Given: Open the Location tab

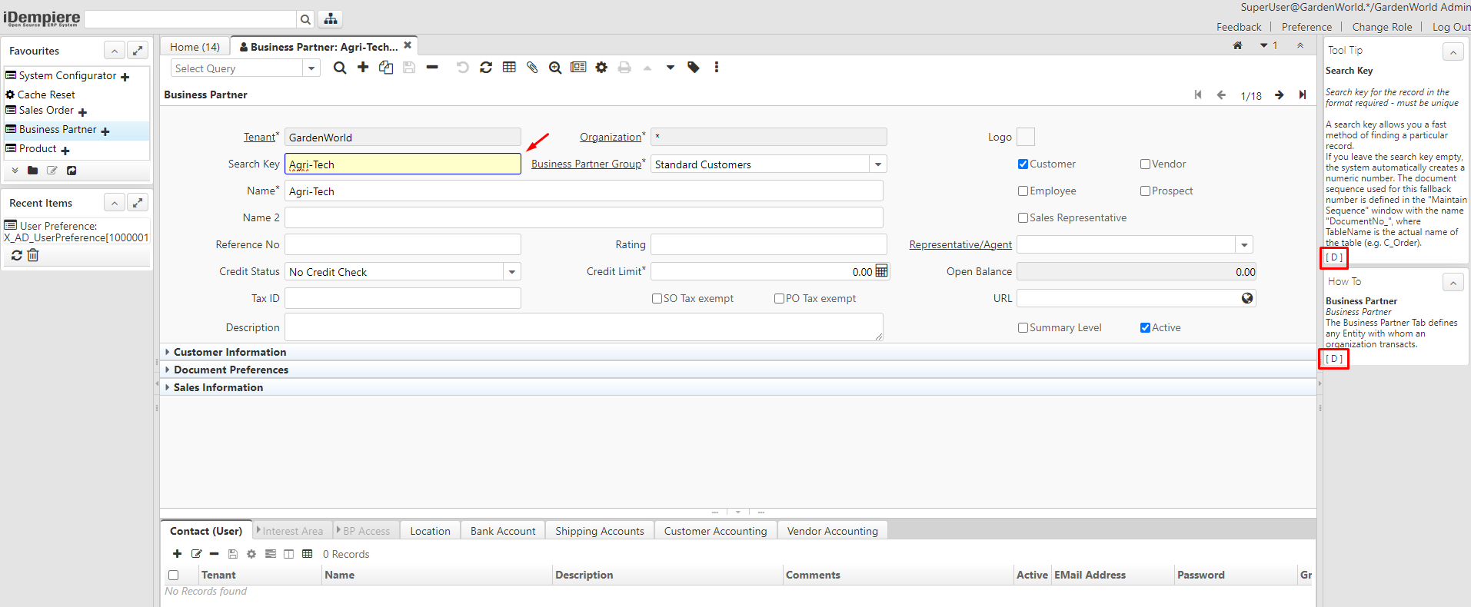Looking at the screenshot, I should [430, 531].
